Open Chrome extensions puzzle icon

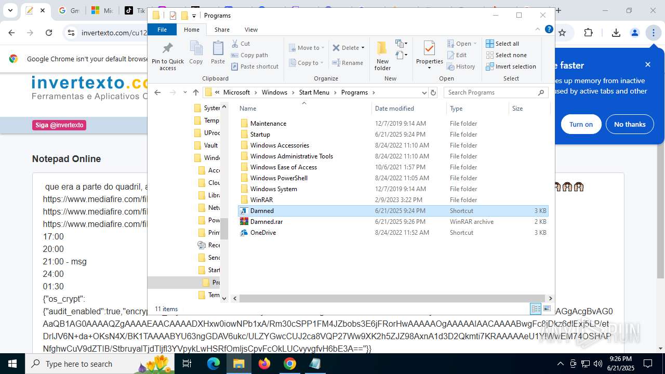point(588,33)
